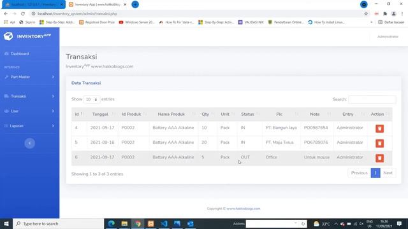408x229 pixels.
Task: Collapse sidebar with round arrow button
Action: (30, 143)
